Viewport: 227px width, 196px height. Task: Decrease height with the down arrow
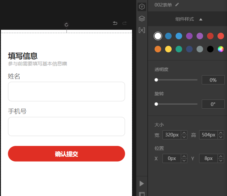(x=221, y=137)
